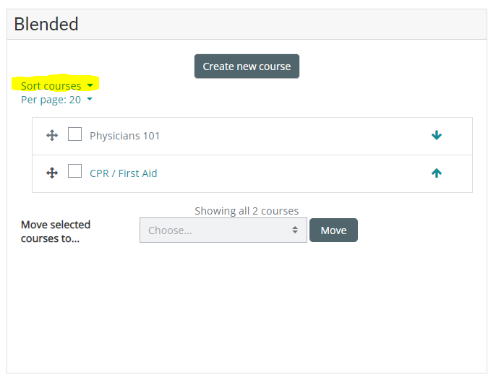
Task: Open the Sort courses menu text
Action: [x=51, y=86]
